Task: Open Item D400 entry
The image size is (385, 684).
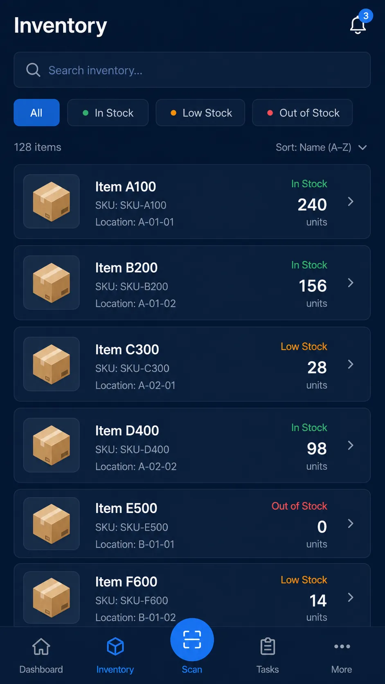Action: point(192,445)
